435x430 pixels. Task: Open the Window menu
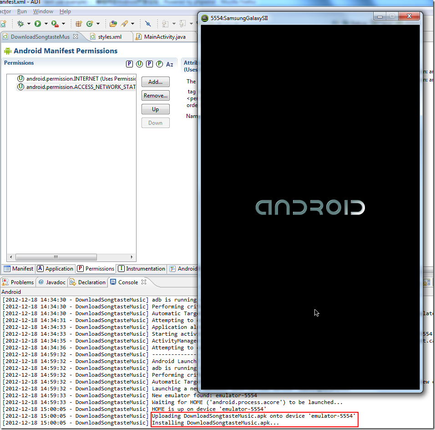(43, 11)
